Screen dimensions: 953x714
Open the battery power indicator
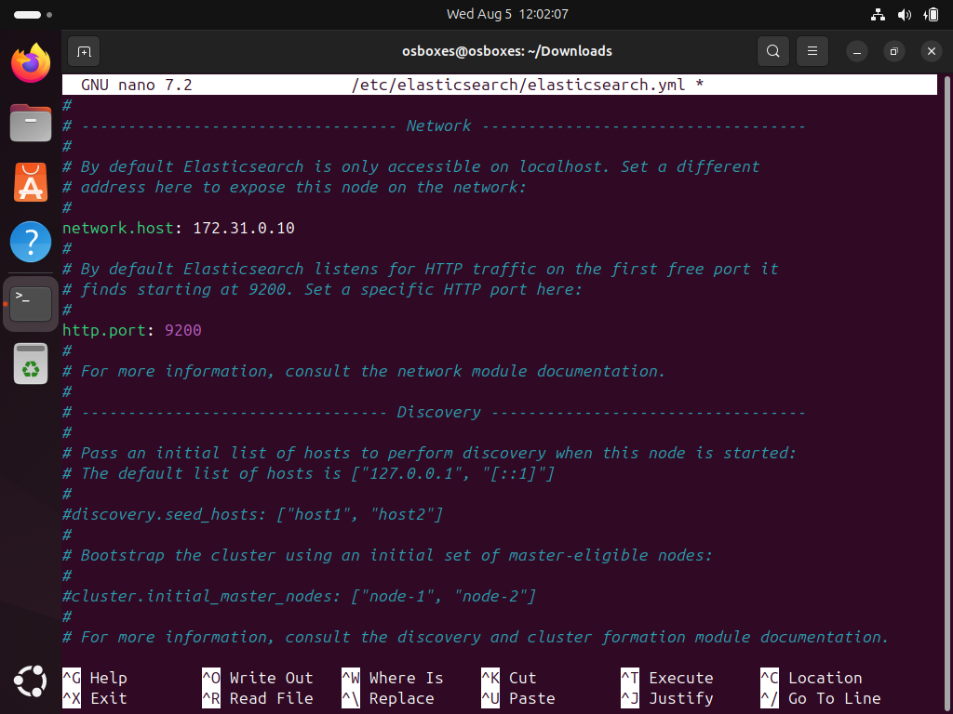931,15
